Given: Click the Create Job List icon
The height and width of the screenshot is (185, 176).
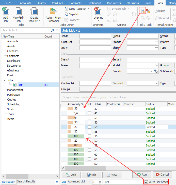Looking at the screenshot, I should coord(34,11).
